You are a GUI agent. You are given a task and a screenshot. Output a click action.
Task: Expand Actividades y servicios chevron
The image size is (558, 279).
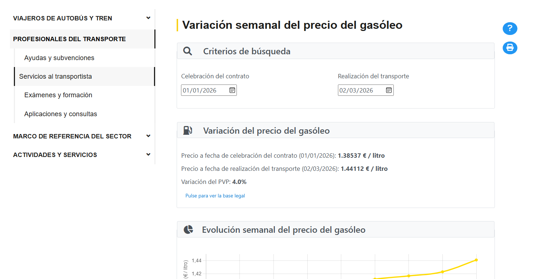coord(148,154)
